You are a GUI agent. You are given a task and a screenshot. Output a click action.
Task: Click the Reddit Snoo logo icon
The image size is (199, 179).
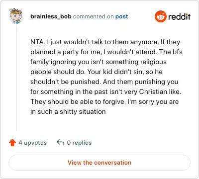coord(160,16)
